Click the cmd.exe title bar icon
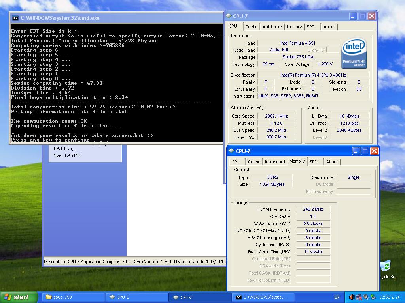 pyautogui.click(x=15, y=18)
